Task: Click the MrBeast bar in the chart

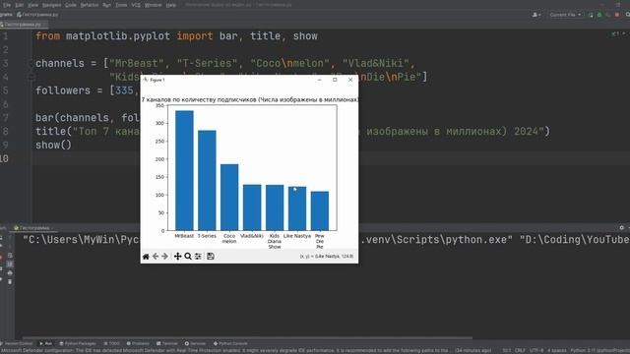Action: pos(184,170)
